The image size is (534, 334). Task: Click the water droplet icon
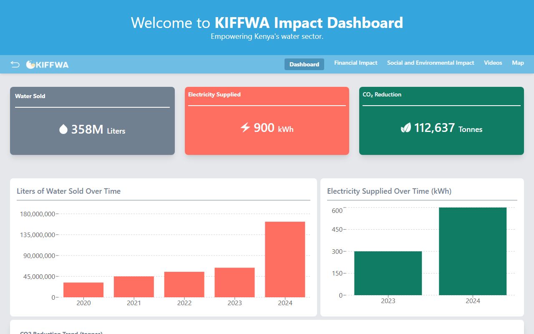coord(63,129)
